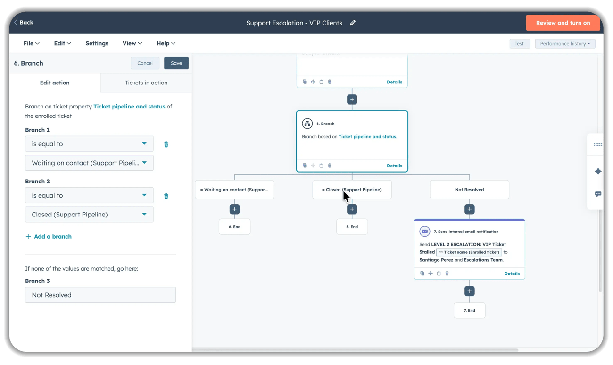This screenshot has height=365, width=613.
Task: Open the Edit menu
Action: pos(62,43)
